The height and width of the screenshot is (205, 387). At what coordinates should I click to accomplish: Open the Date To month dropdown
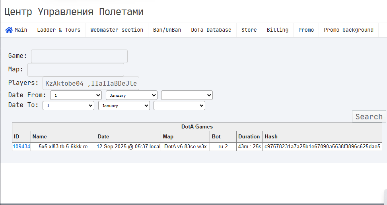(x=124, y=105)
